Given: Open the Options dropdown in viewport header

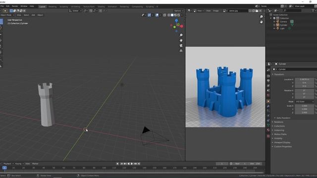Looking at the screenshot, I should [x=178, y=11].
